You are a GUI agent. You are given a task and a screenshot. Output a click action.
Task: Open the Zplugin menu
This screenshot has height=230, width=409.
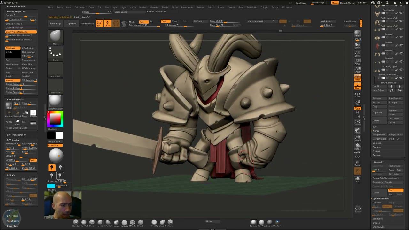[x=264, y=7]
